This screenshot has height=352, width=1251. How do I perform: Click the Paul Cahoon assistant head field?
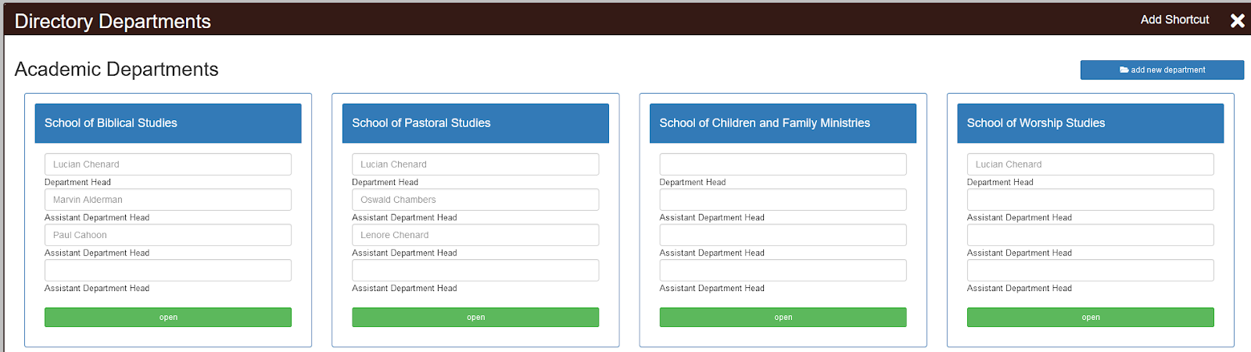tap(168, 235)
